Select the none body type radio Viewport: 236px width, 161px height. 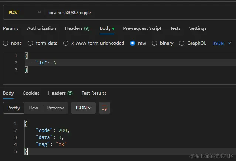pyautogui.click(x=6, y=43)
